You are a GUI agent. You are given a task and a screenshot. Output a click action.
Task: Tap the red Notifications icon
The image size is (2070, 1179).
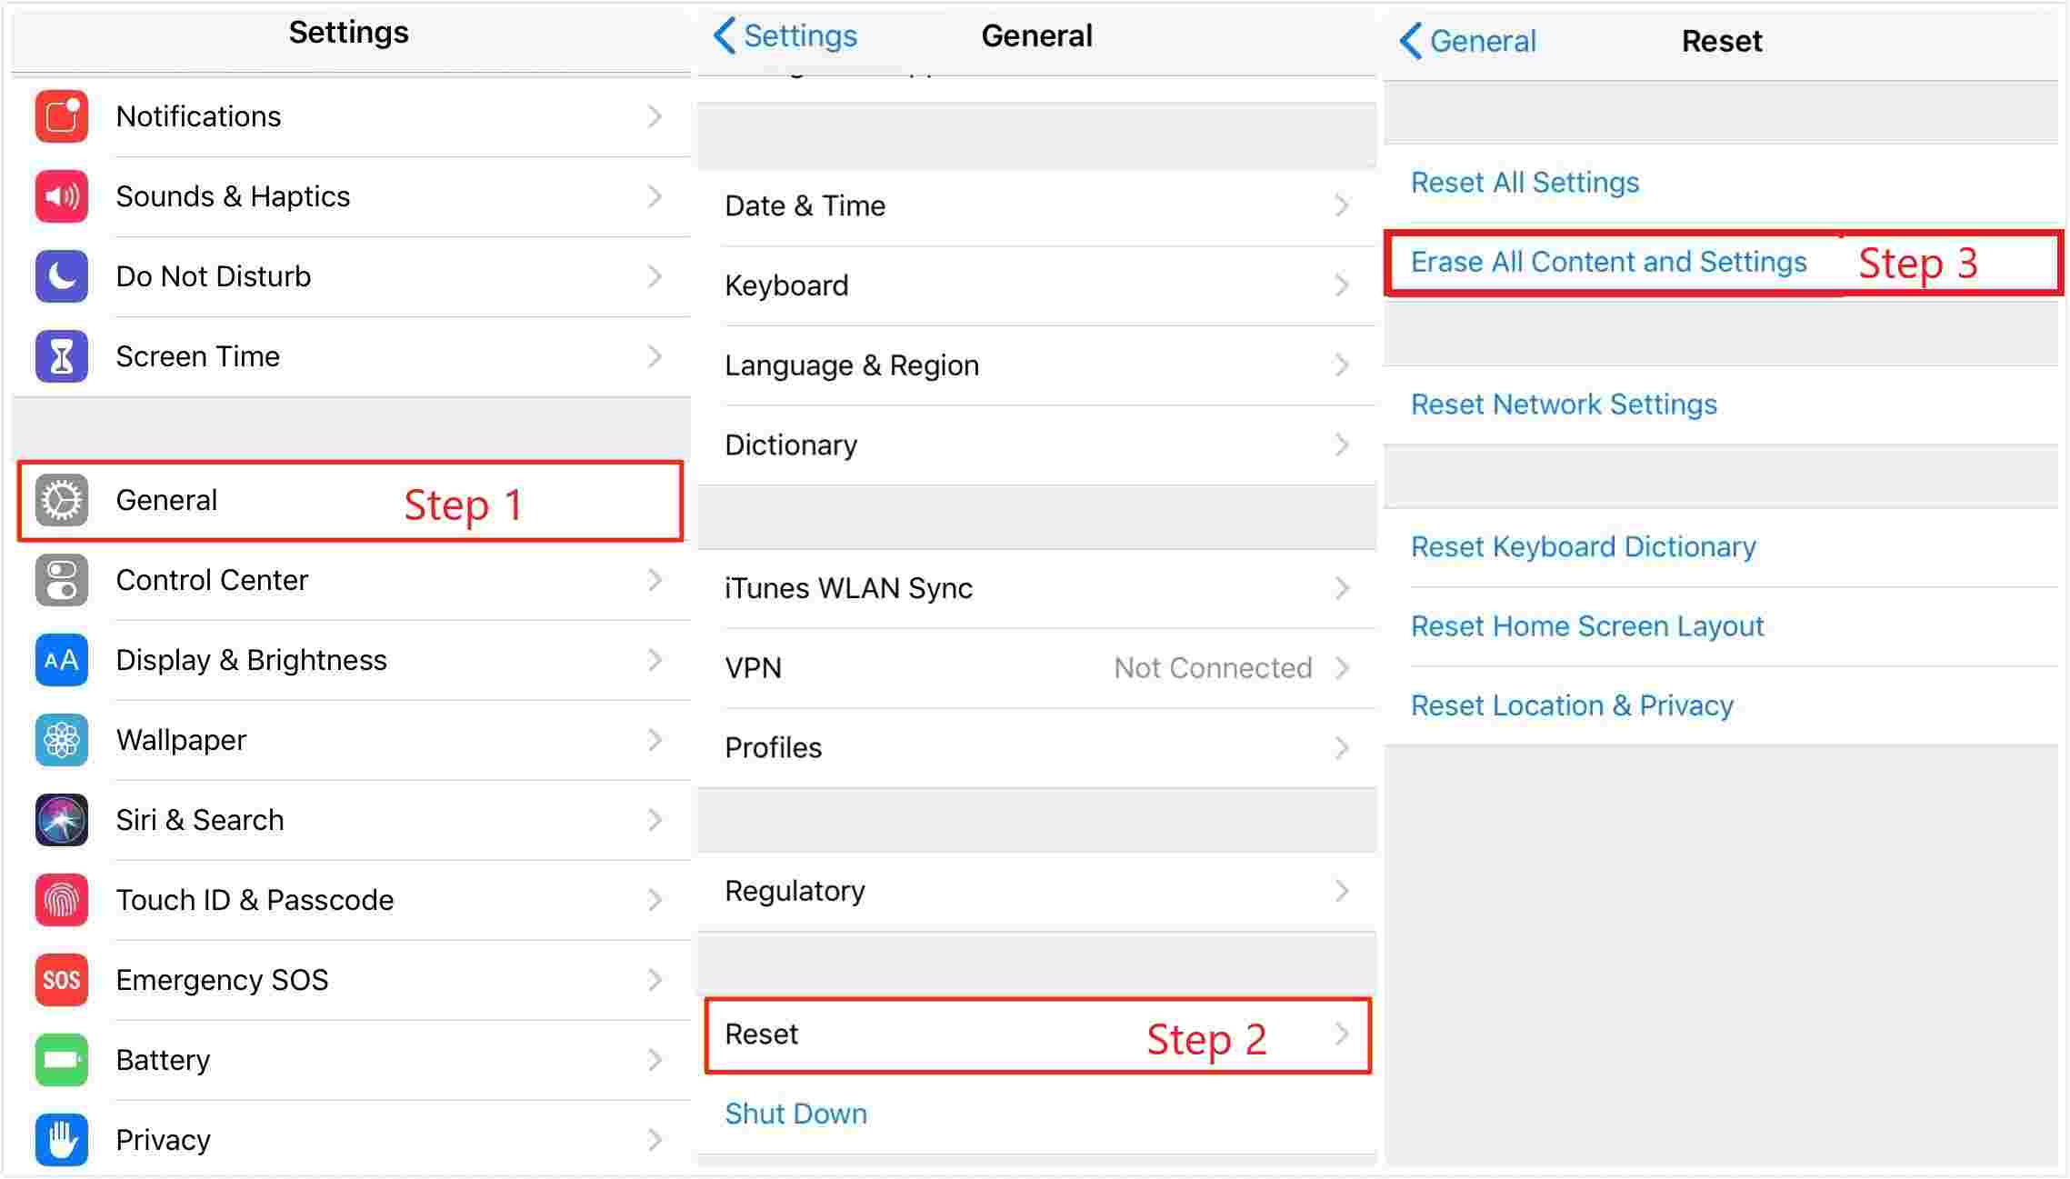pos(62,116)
